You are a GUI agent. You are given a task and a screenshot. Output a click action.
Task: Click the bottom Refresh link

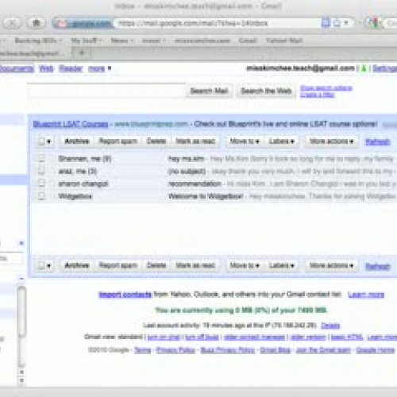[x=377, y=266]
